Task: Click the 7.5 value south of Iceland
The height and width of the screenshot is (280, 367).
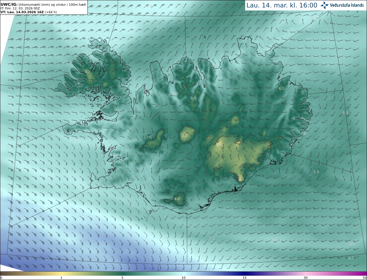Action: coord(212,238)
